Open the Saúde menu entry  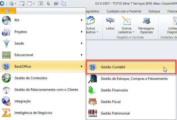pyautogui.click(x=43, y=43)
